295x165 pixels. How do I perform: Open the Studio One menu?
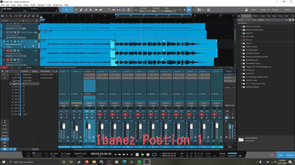(x=58, y=5)
